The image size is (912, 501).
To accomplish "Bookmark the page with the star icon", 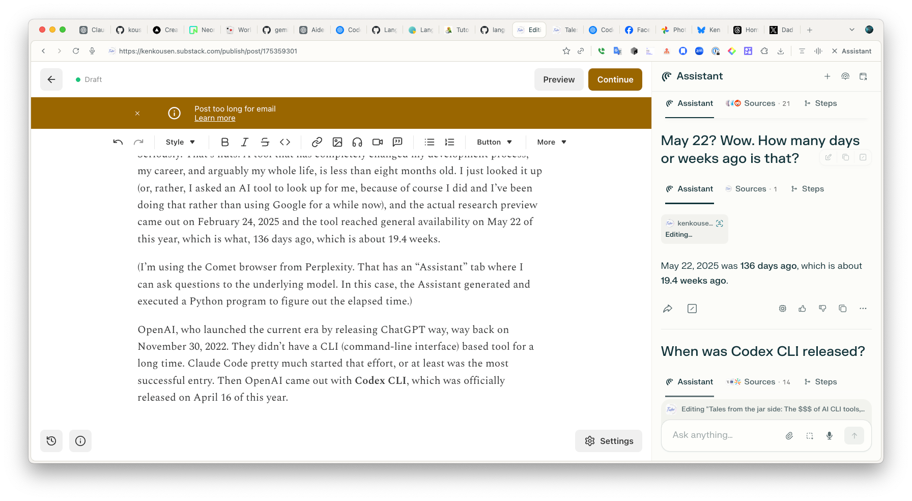I will [566, 51].
